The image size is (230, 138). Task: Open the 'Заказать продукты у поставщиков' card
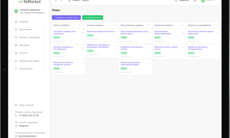63,48
